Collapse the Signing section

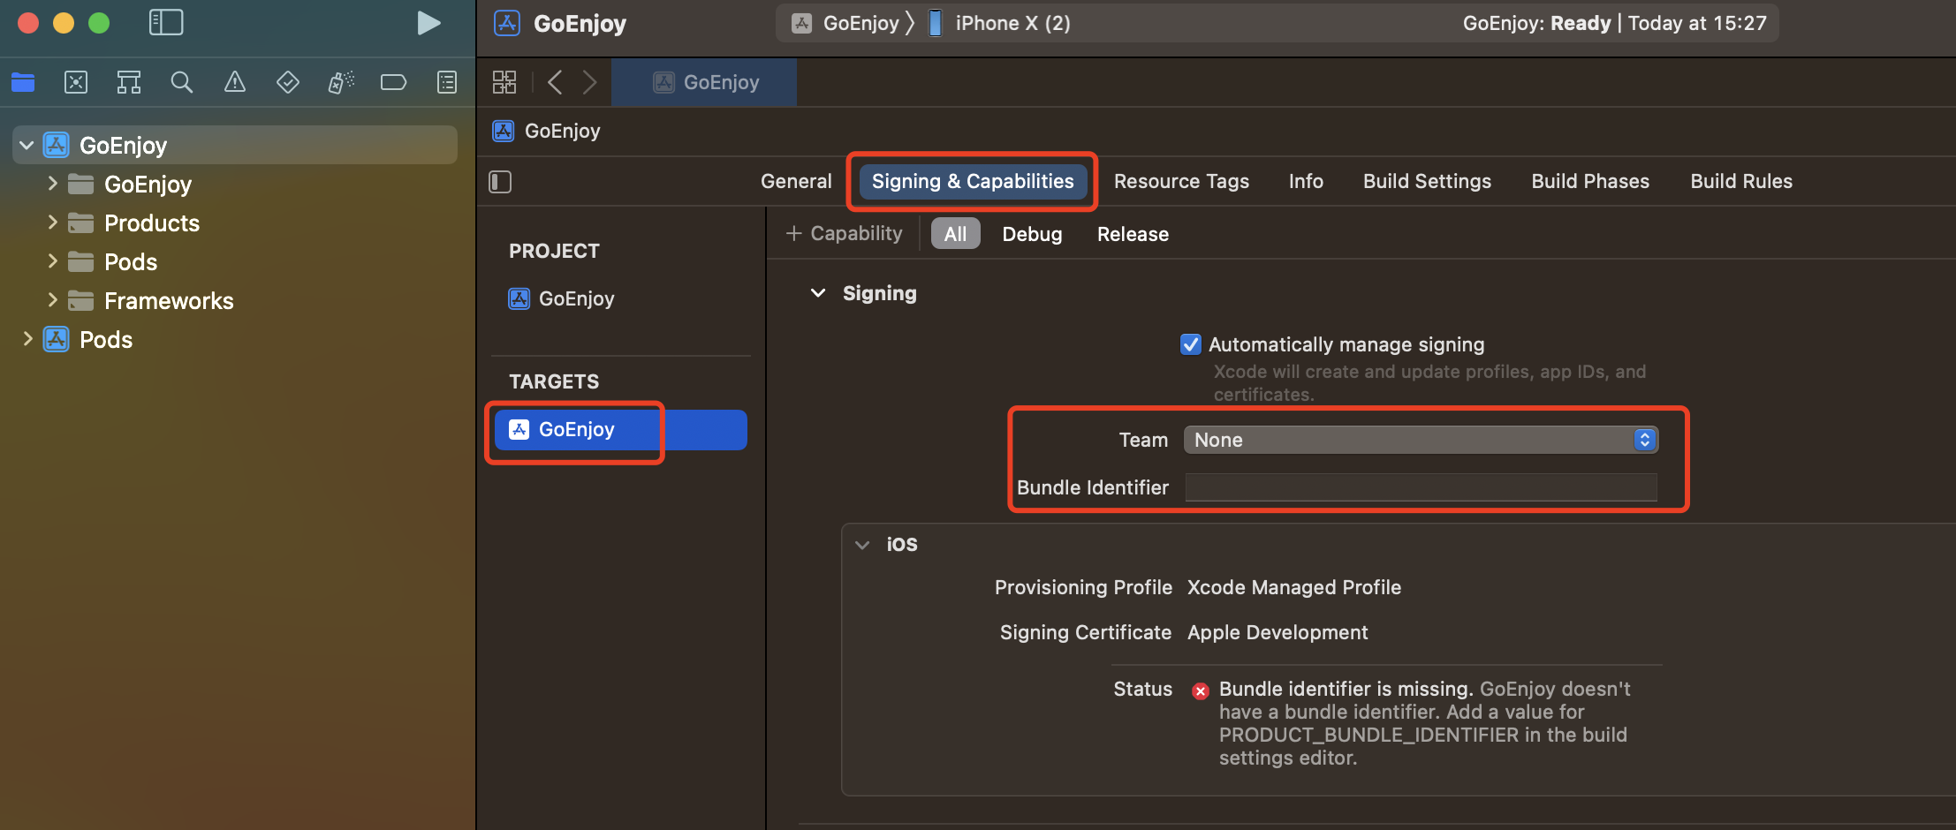coord(818,293)
